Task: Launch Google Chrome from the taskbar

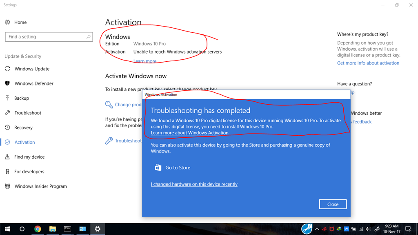Action: tap(38, 229)
